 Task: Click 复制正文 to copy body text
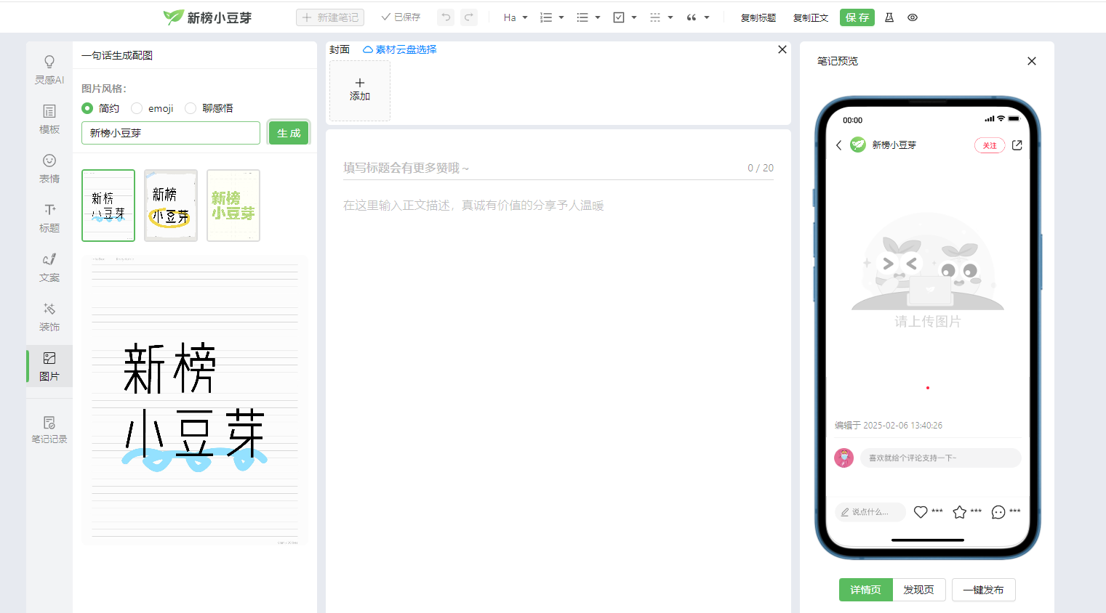pos(811,17)
